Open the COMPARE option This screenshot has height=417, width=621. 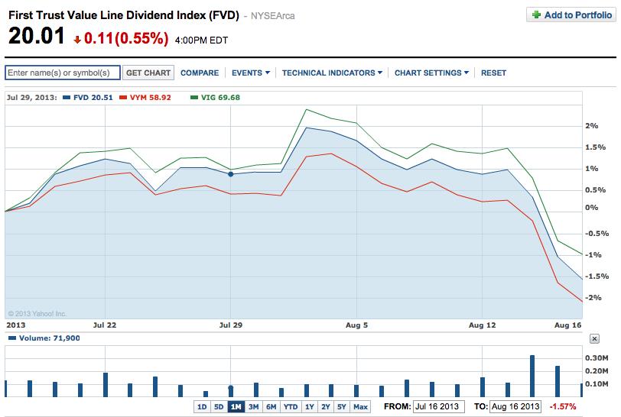[x=200, y=73]
